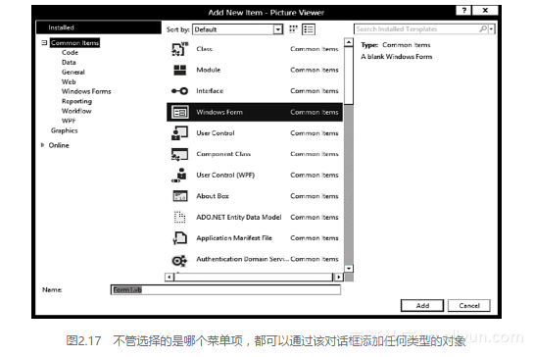The width and height of the screenshot is (534, 357).
Task: Select the Installed header tab
Action: [x=98, y=27]
